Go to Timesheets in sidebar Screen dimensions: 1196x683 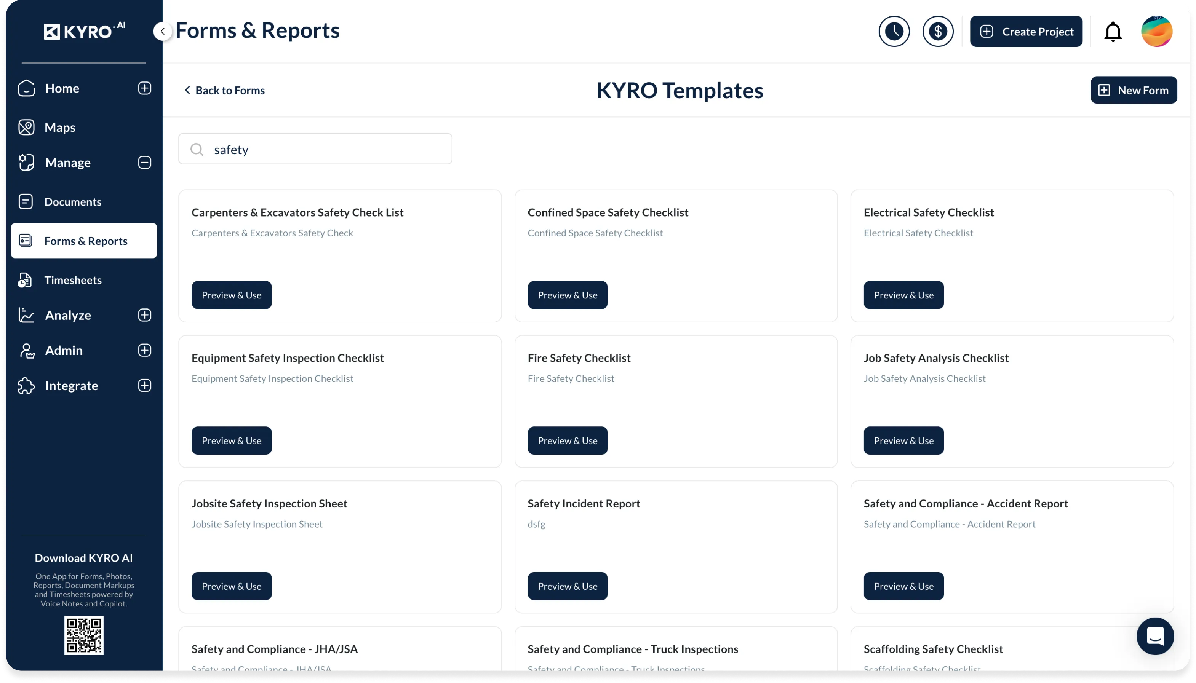pyautogui.click(x=73, y=280)
